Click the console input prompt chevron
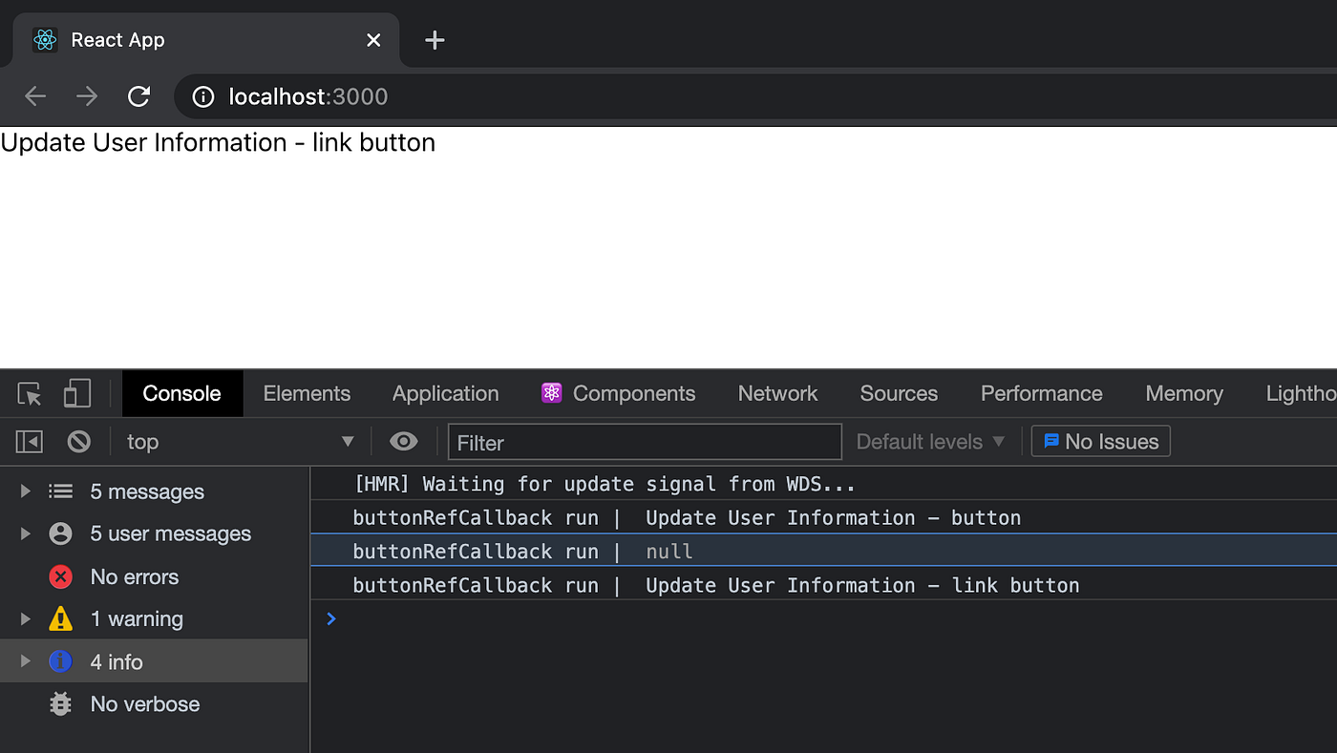The image size is (1337, 753). point(331,618)
